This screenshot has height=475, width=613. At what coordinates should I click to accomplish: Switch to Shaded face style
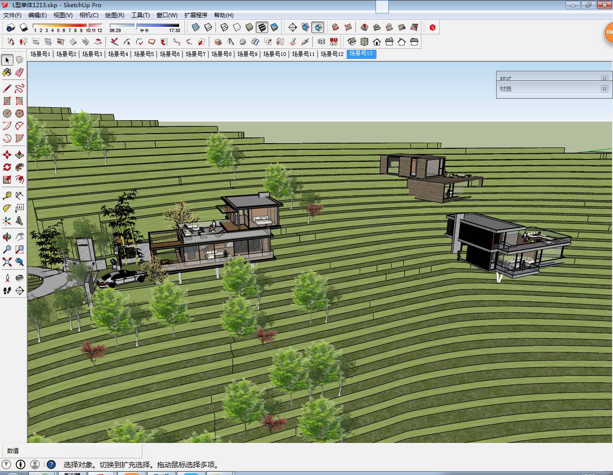click(x=250, y=27)
